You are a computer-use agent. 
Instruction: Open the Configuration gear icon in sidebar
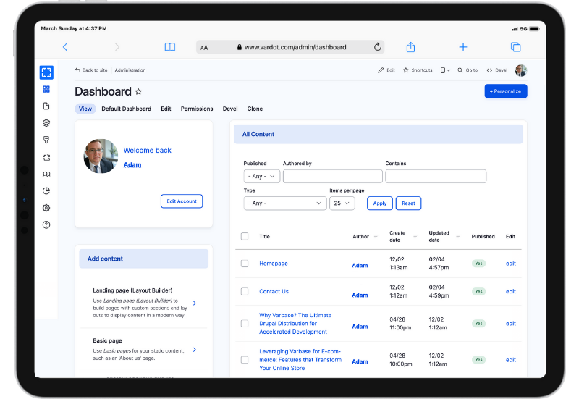point(46,208)
